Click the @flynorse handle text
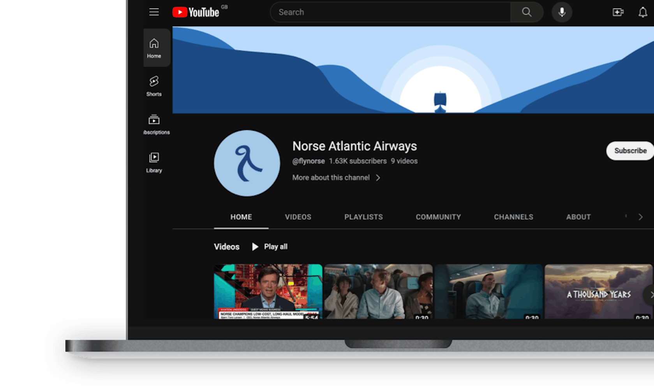The width and height of the screenshot is (654, 390). (x=308, y=161)
